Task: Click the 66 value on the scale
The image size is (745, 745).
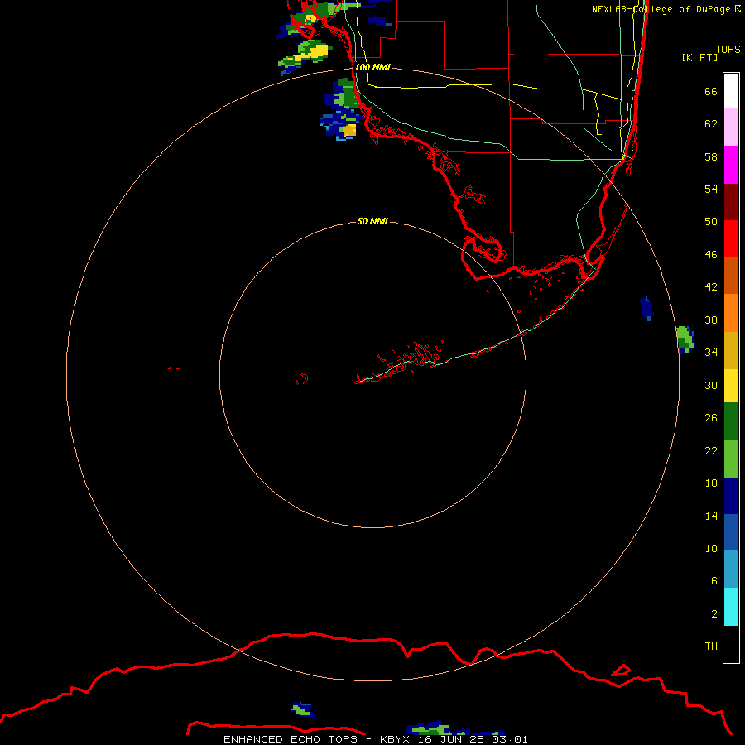Action: click(x=711, y=92)
